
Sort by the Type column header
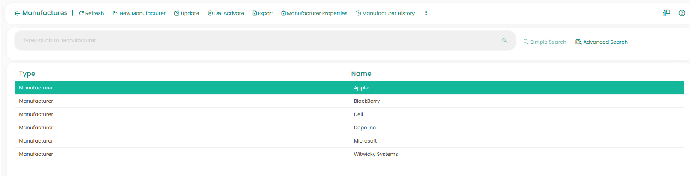tap(27, 74)
